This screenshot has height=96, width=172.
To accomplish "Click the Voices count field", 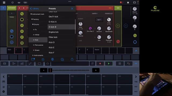I will (12, 14).
